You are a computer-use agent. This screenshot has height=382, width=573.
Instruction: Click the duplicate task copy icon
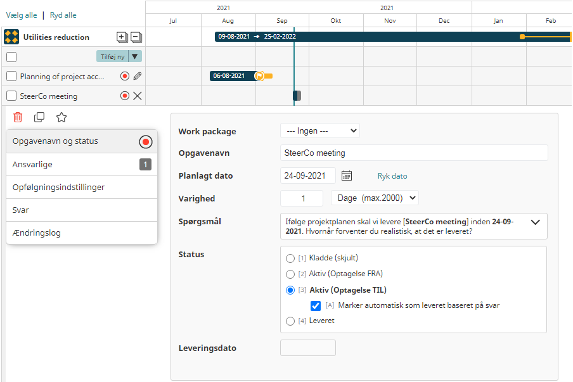pyautogui.click(x=39, y=117)
